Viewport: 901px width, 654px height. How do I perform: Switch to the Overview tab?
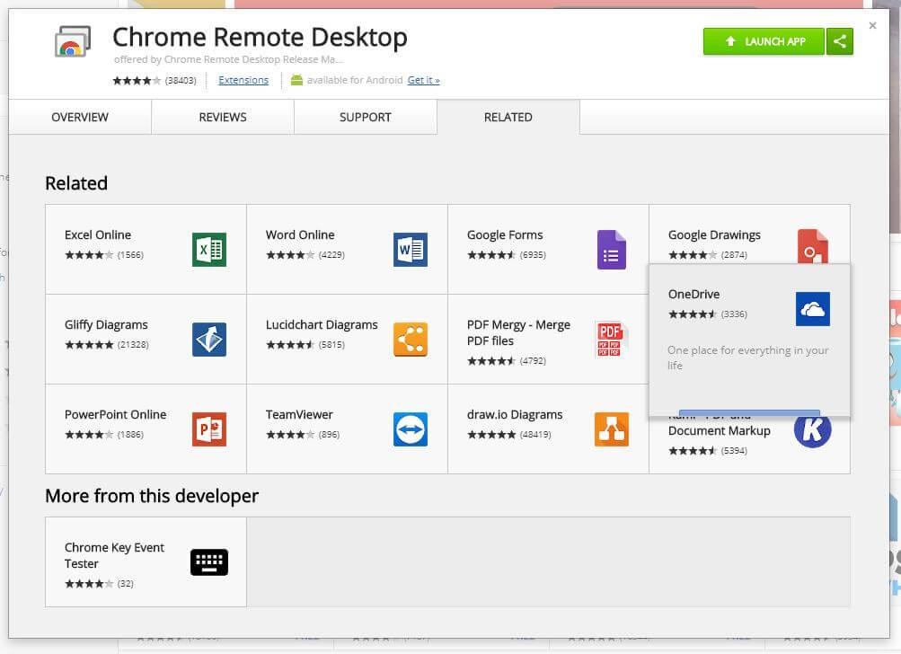pos(80,118)
